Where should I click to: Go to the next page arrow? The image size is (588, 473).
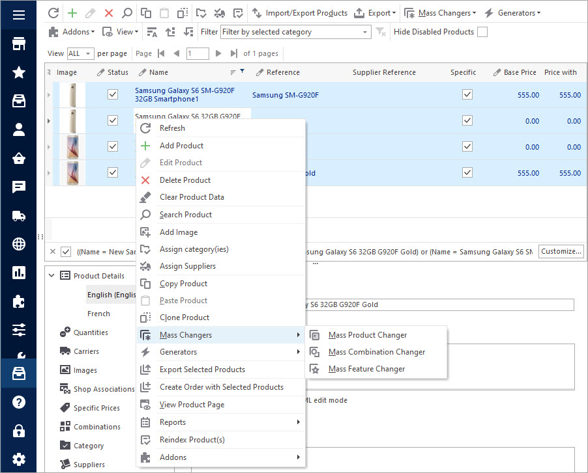tap(218, 53)
